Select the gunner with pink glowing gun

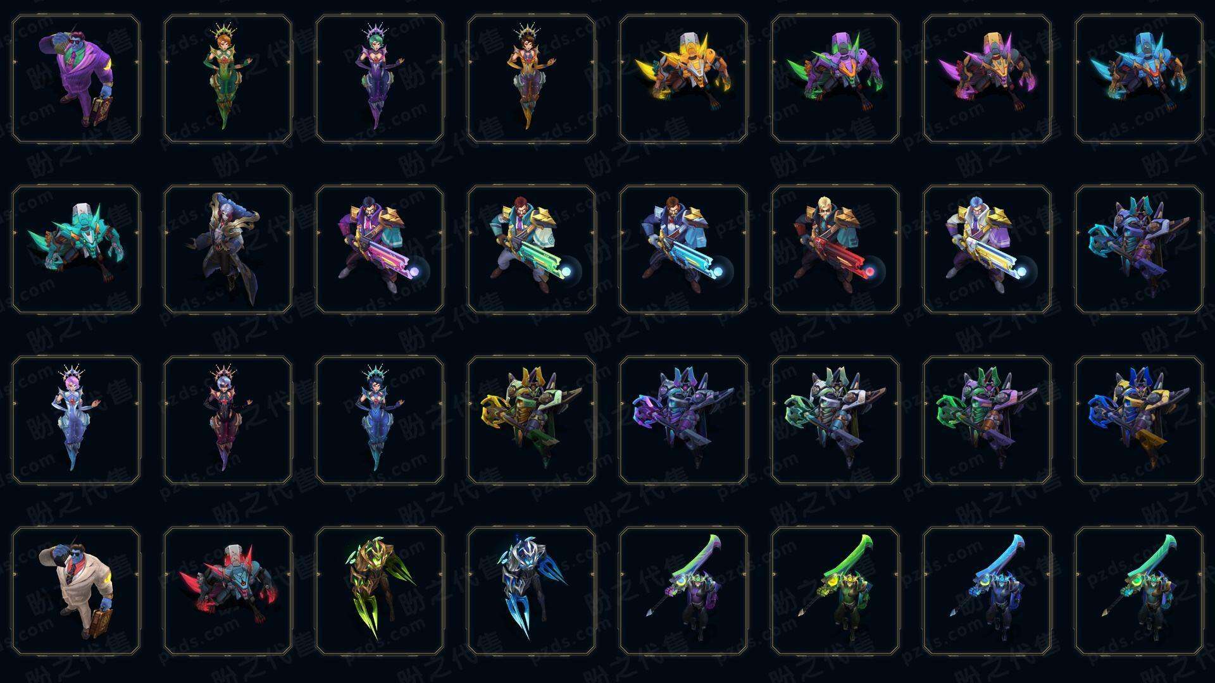click(x=379, y=250)
